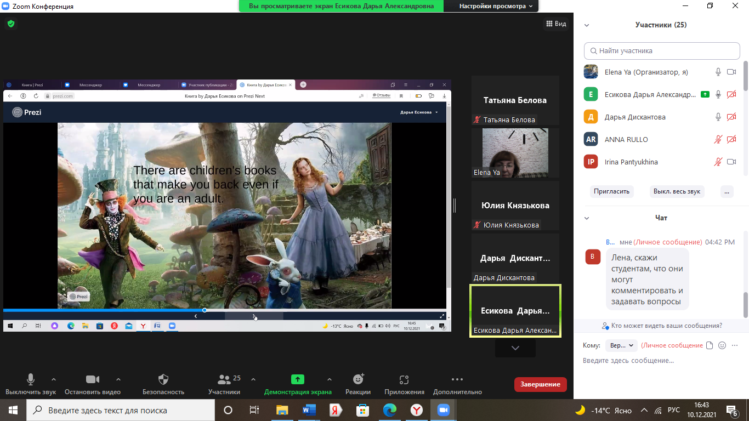Open Word from the taskbar
Image resolution: width=749 pixels, height=421 pixels.
(309, 410)
